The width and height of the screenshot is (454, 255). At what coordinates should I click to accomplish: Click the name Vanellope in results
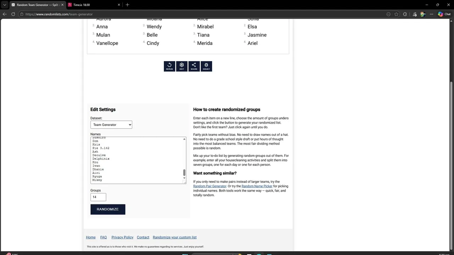107,43
